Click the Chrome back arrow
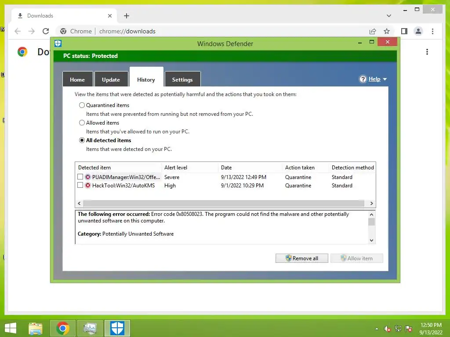450x337 pixels. pyautogui.click(x=18, y=31)
